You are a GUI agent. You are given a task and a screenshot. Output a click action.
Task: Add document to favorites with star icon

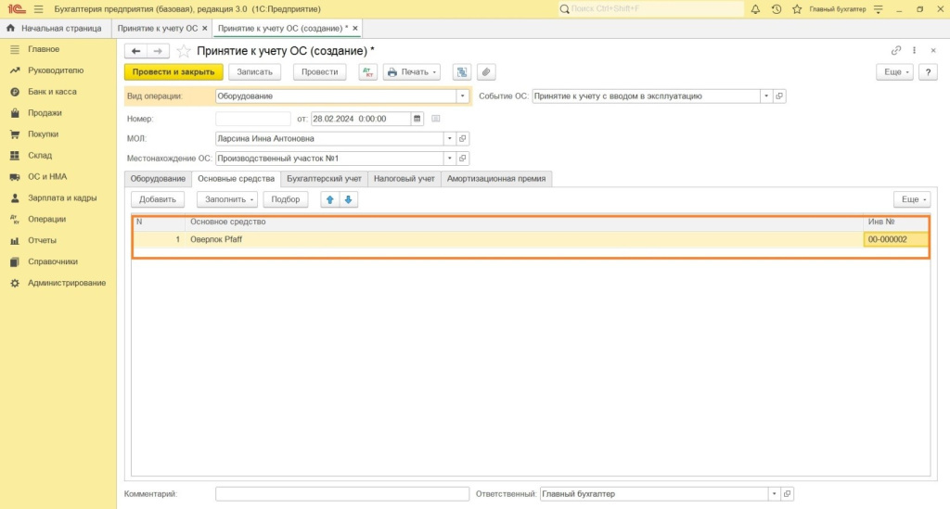(184, 51)
